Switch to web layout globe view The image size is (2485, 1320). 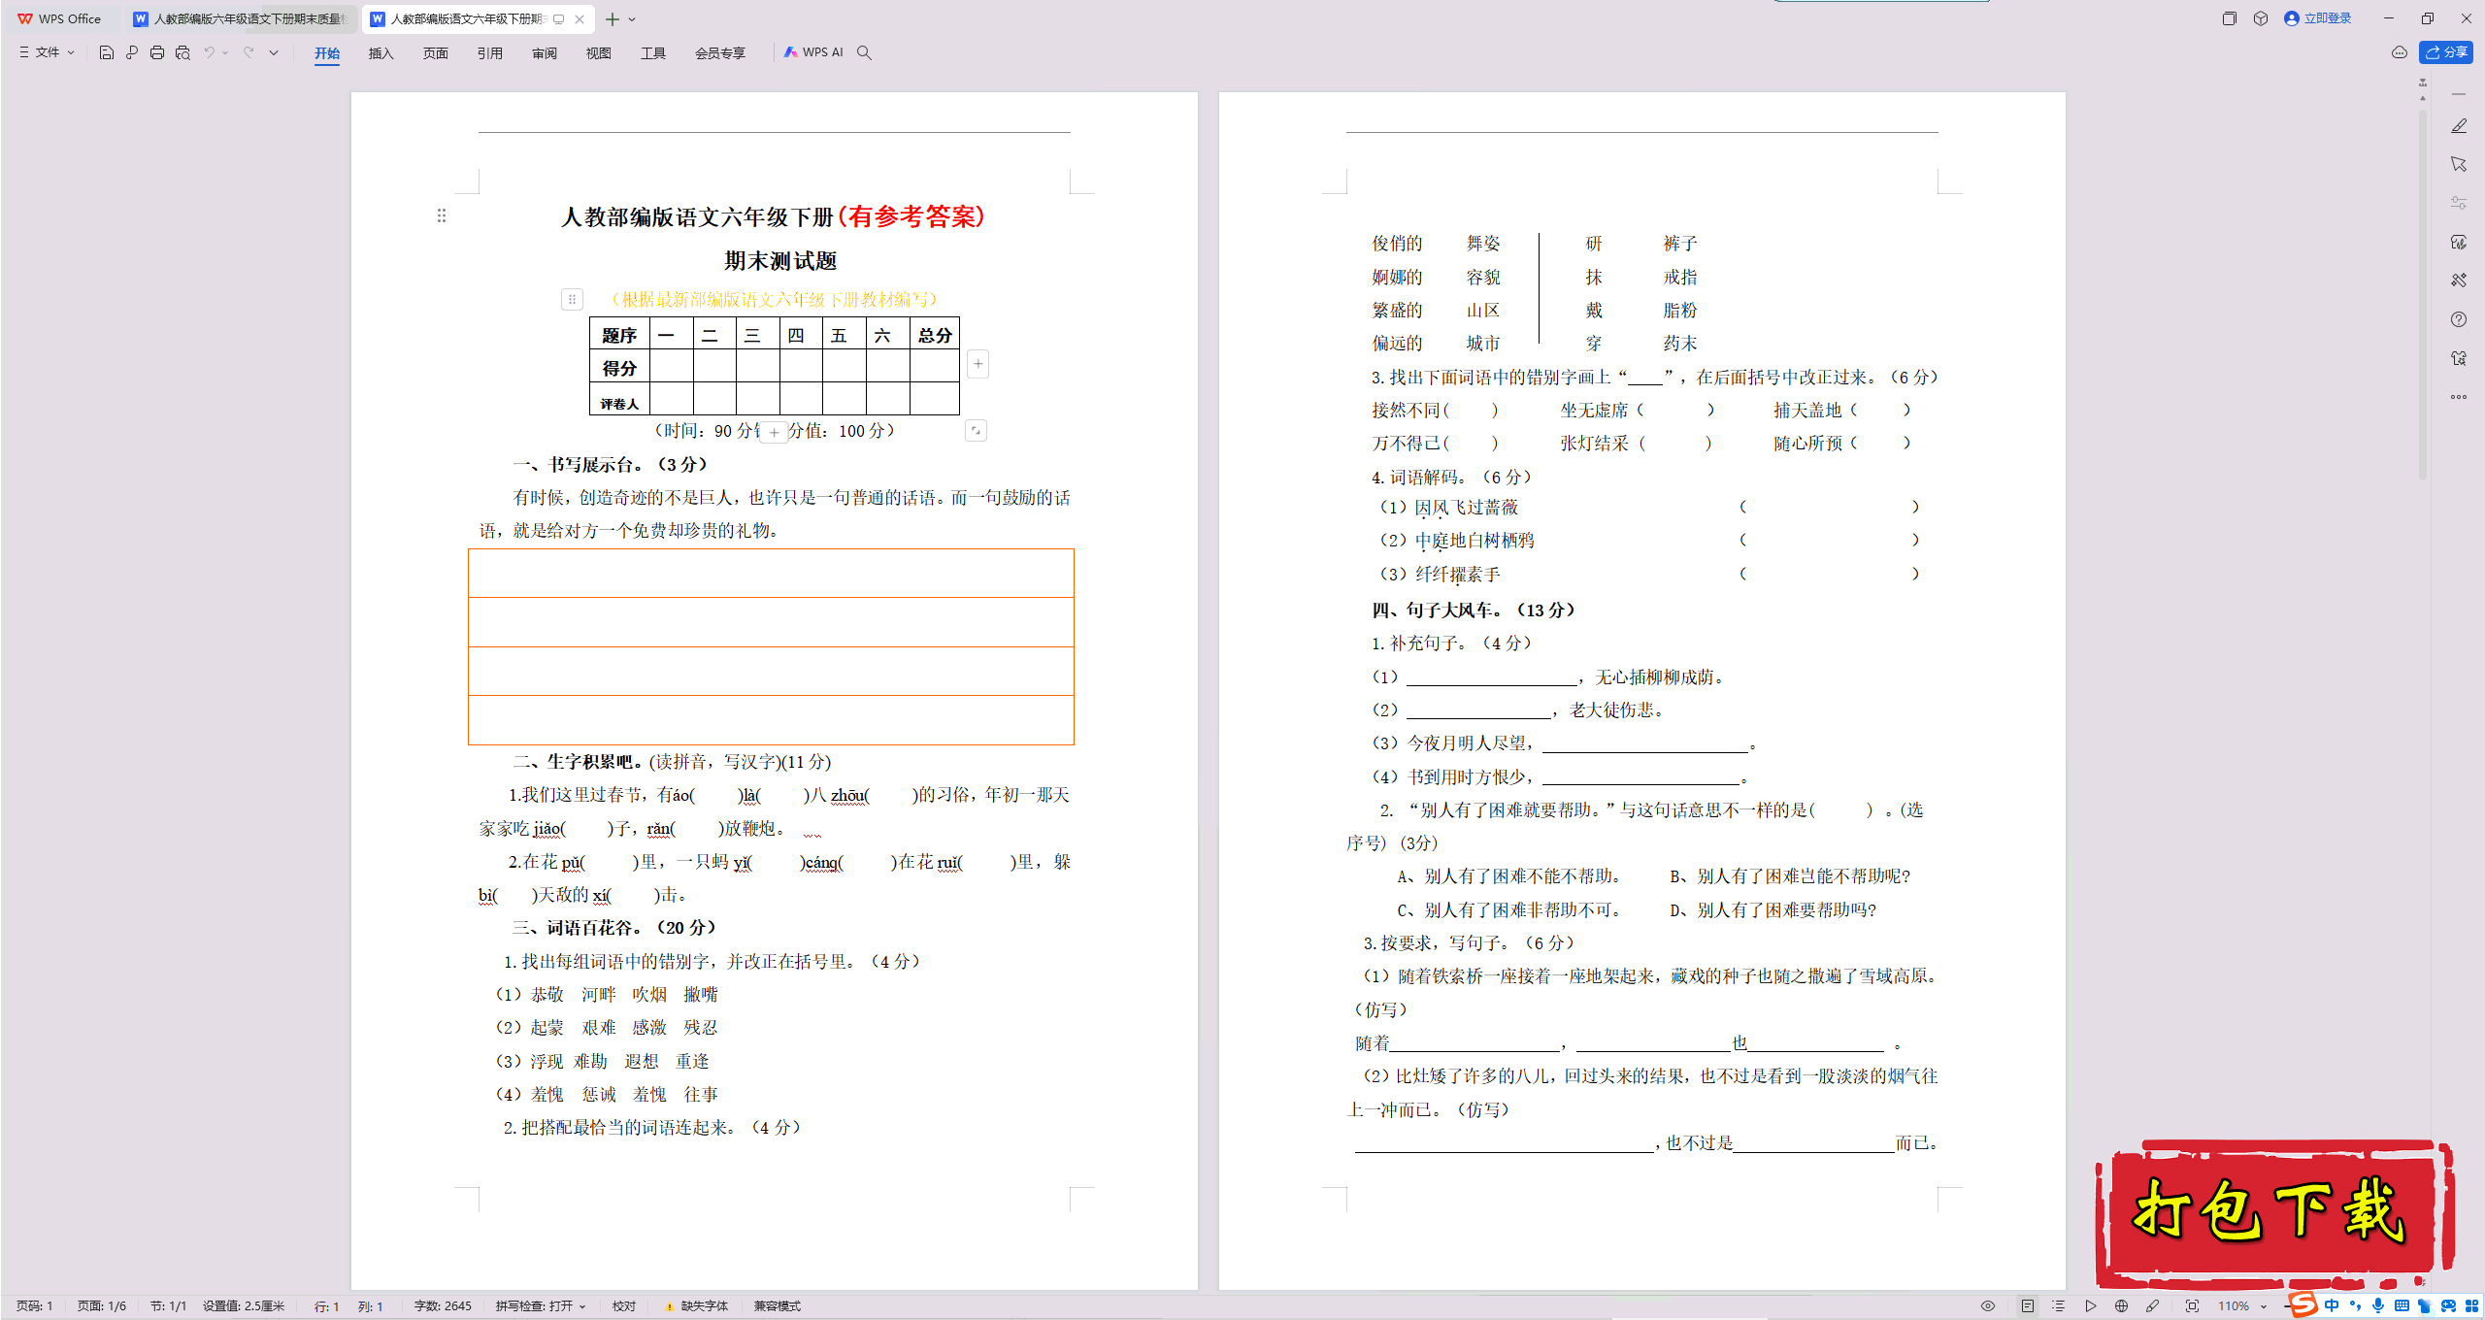(2122, 1306)
